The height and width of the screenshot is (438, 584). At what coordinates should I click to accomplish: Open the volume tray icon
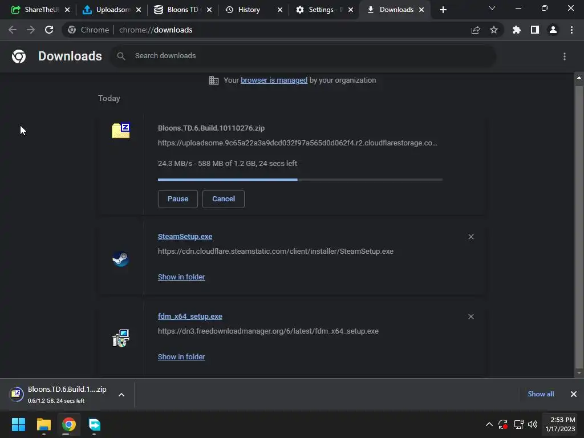(x=533, y=424)
